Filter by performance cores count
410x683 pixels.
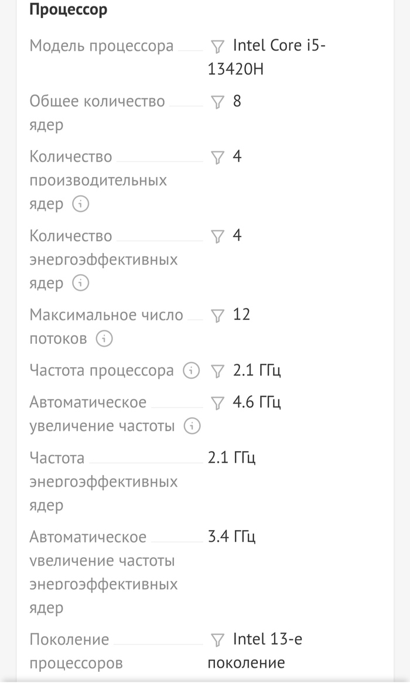217,158
